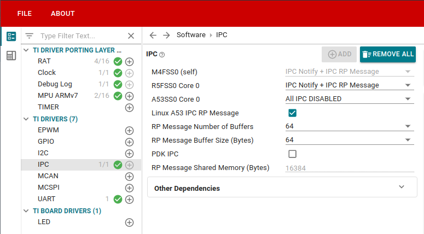Add an MCSPI instance
This screenshot has height=234, width=424.
coord(129,188)
